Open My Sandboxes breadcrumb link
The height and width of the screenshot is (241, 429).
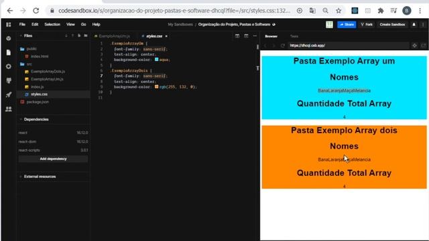click(x=180, y=25)
